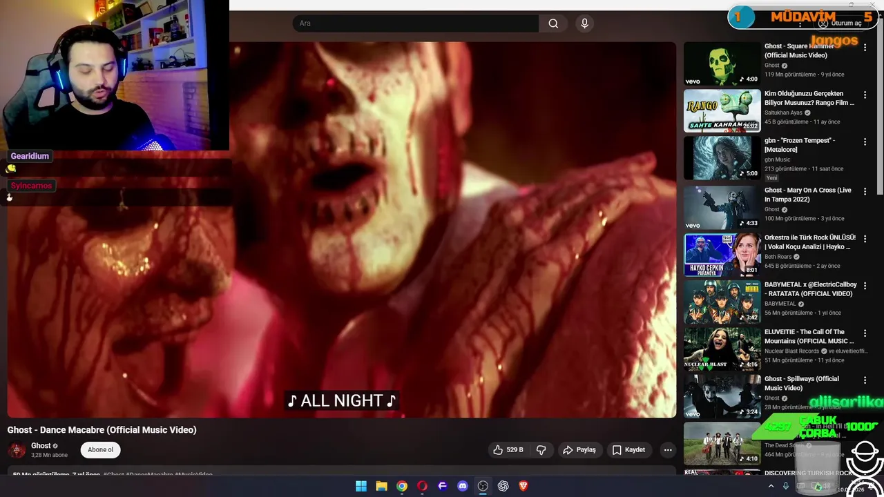Expand the system tray hidden icons chevron
Screen dimensions: 884x497
click(771, 487)
